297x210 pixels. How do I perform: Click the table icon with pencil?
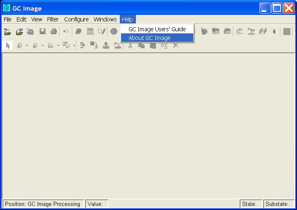tap(227, 31)
